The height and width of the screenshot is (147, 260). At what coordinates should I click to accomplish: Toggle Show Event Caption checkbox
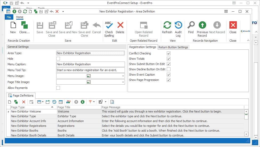click(x=169, y=75)
